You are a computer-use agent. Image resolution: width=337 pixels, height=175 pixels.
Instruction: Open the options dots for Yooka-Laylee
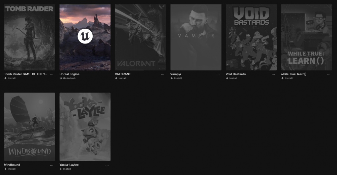point(107,165)
